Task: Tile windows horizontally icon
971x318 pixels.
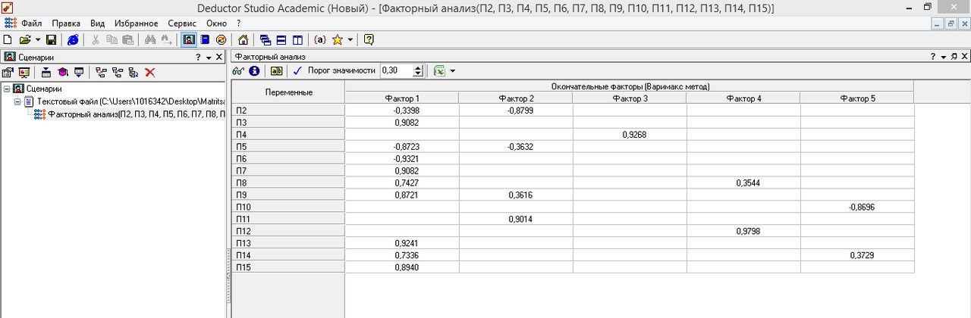Action: pos(281,39)
